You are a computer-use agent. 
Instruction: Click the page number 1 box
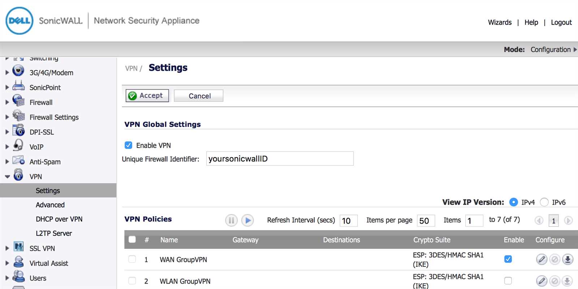(553, 220)
